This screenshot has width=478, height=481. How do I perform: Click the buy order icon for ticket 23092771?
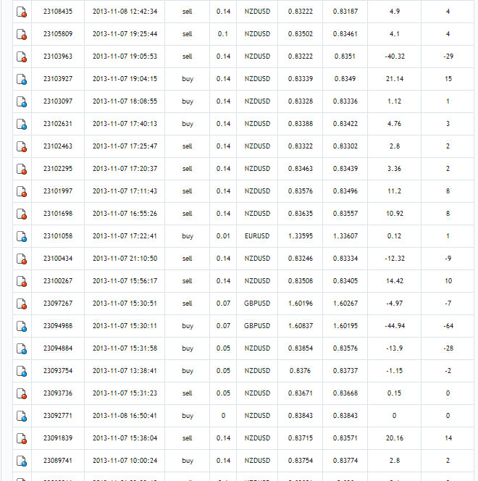(x=22, y=416)
